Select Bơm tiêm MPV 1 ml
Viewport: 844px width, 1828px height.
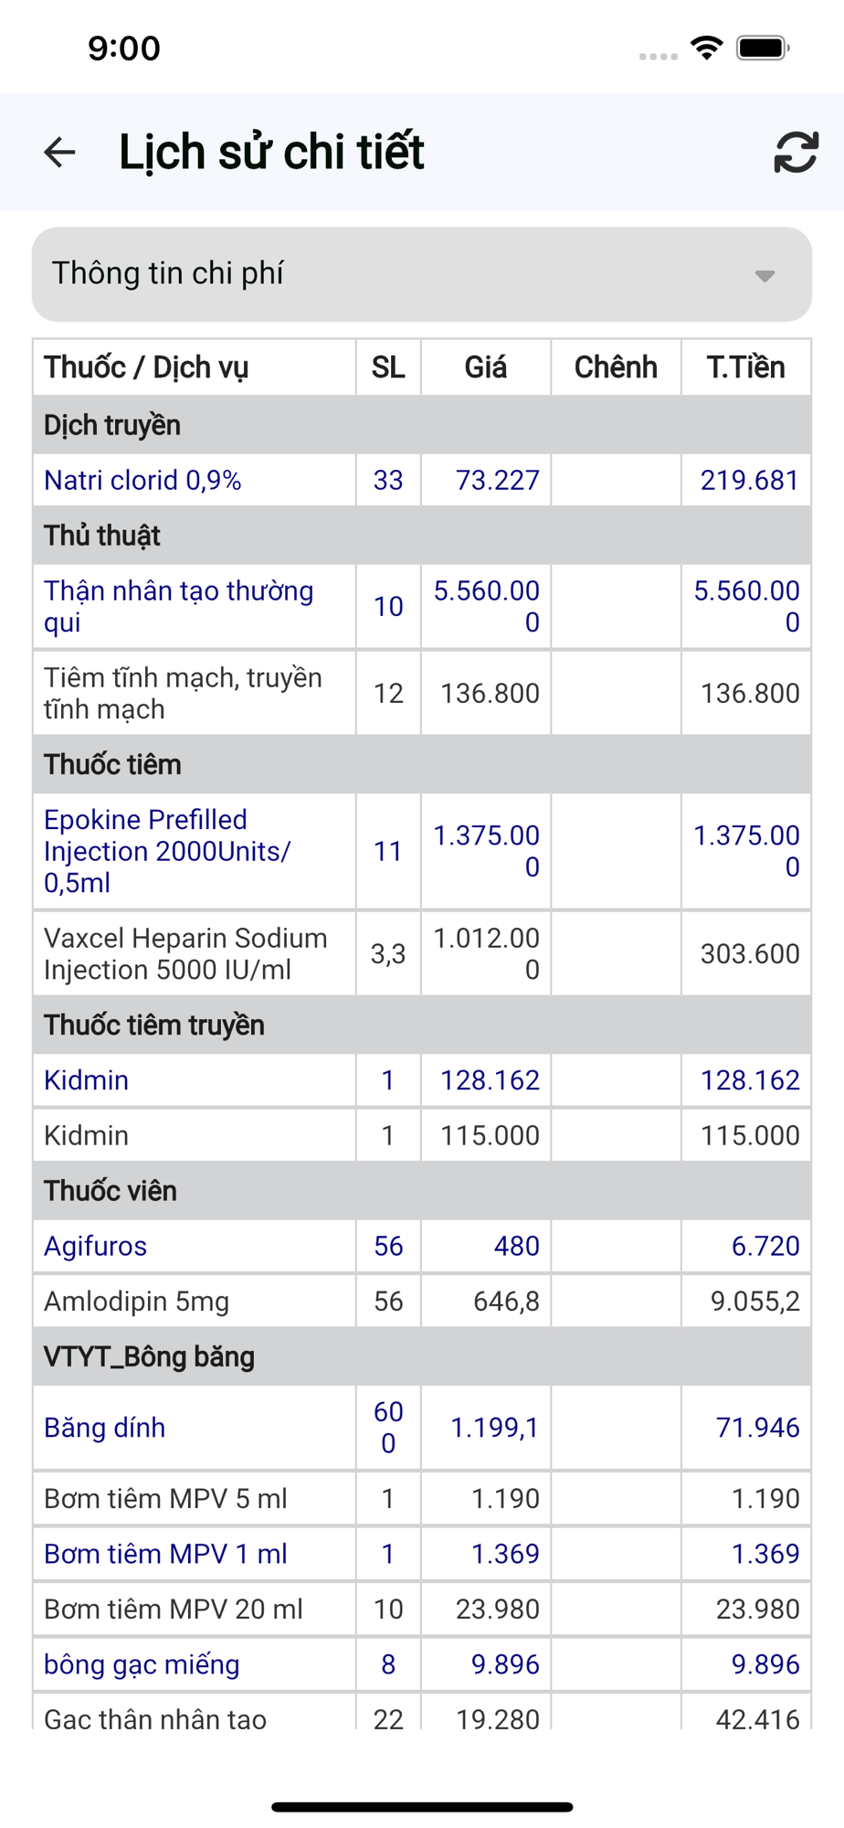(x=165, y=1553)
